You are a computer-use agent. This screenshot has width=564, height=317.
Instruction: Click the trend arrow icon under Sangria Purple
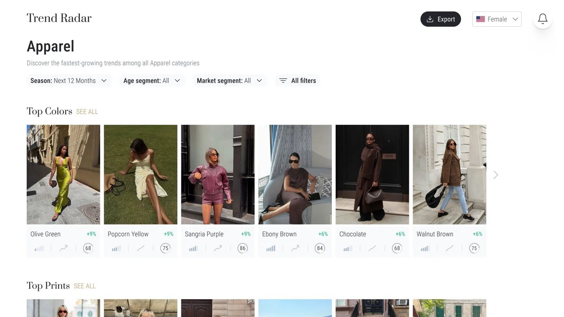pos(218,248)
